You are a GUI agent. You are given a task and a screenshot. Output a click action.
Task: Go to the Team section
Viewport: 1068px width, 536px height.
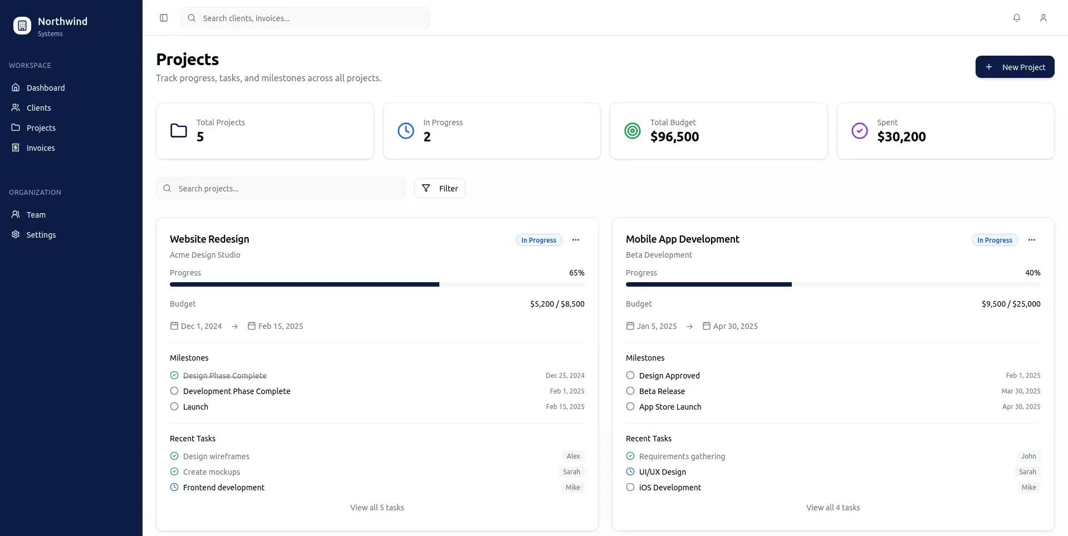(x=36, y=214)
